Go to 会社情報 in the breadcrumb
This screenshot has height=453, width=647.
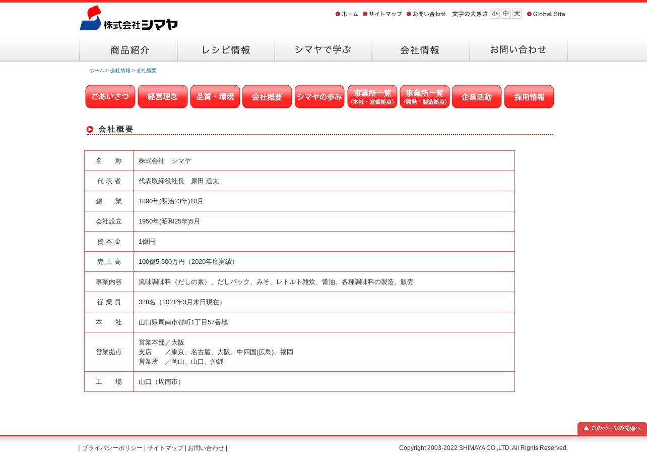(x=120, y=71)
